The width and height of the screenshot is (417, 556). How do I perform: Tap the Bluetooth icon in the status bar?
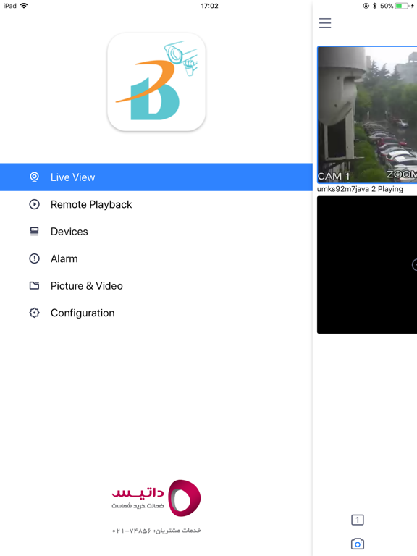coord(374,6)
